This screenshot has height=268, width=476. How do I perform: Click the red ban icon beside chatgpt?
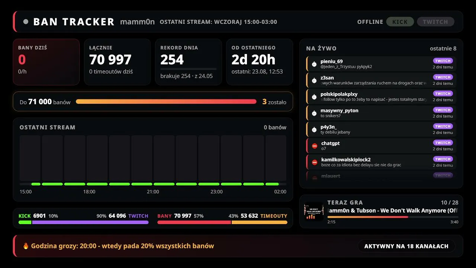(x=315, y=146)
